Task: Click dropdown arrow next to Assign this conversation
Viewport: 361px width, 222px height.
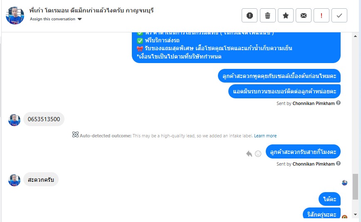Action: 80,19
